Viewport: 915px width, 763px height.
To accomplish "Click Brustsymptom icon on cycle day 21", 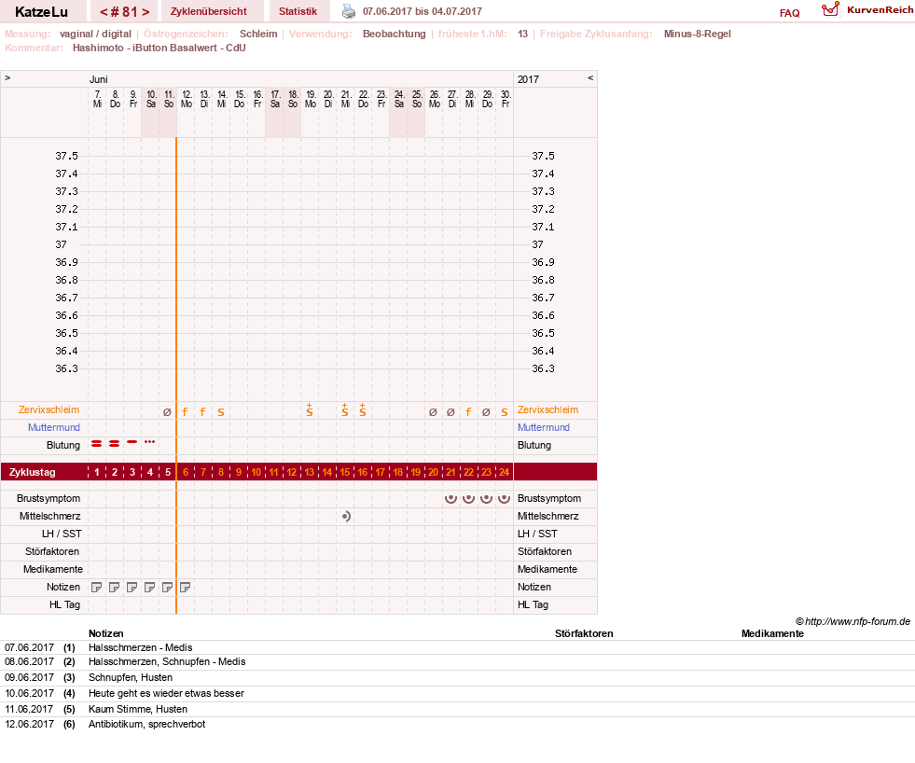I will (451, 498).
